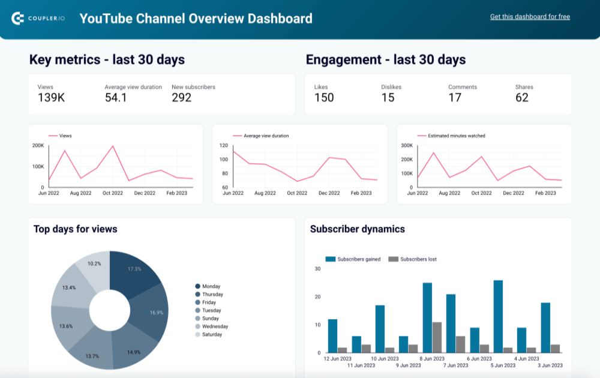This screenshot has width=600, height=378.
Task: Select the Shares 62 metric
Action: pyautogui.click(x=524, y=93)
